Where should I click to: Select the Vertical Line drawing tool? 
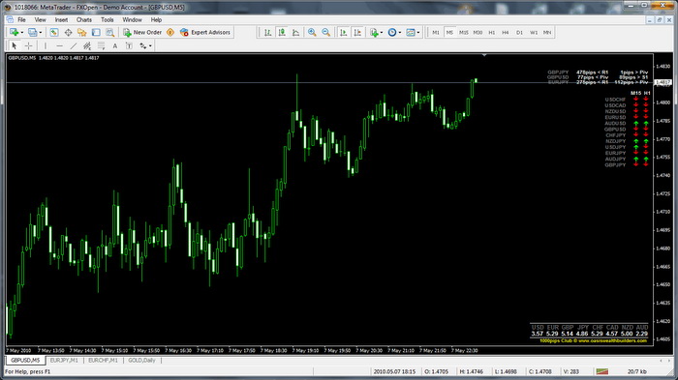tap(45, 45)
